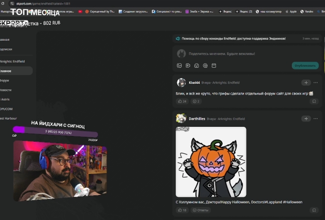View the pumpkin-head Lappland image

coord(211,162)
